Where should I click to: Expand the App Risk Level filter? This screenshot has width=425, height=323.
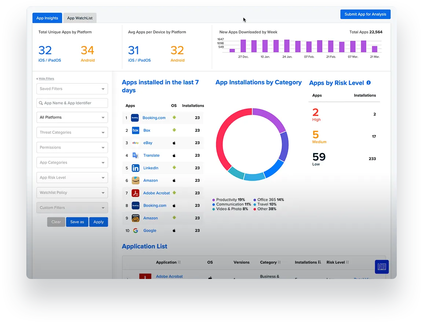(72, 177)
